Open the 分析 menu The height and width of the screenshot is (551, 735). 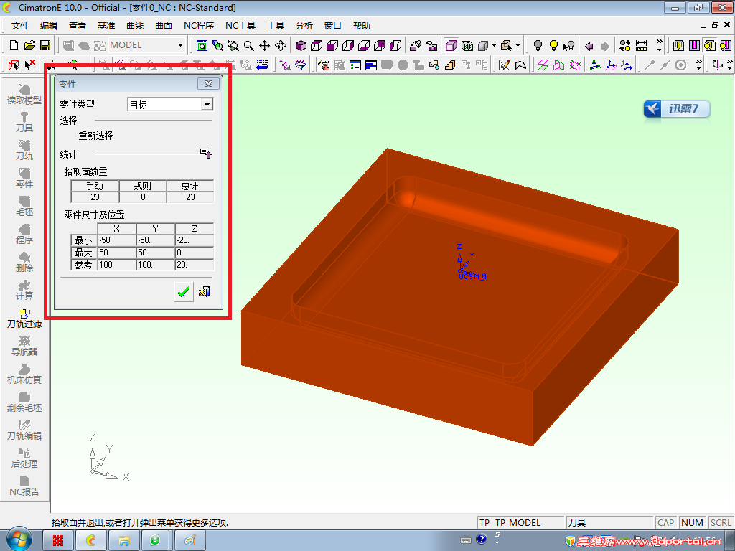pos(304,26)
